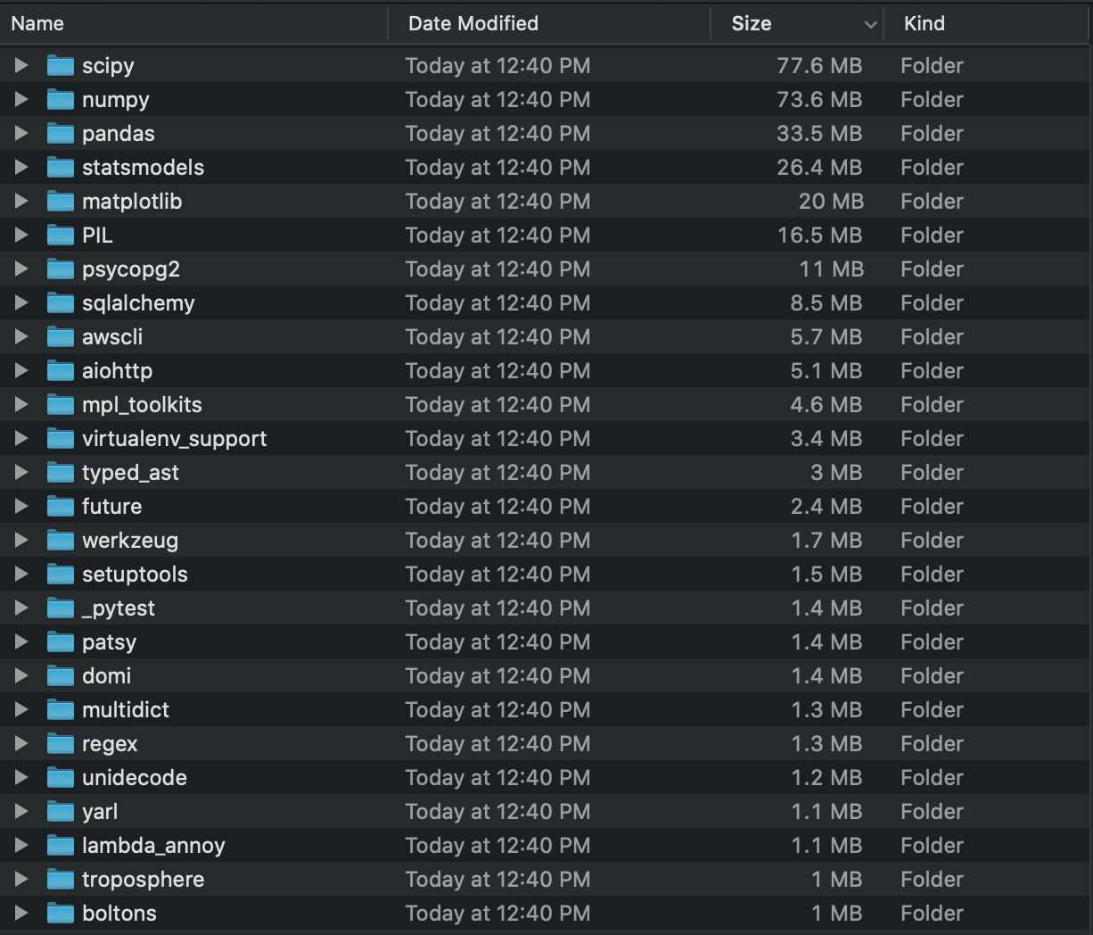Expand the statsmodels folder
The width and height of the screenshot is (1093, 935).
[x=21, y=167]
